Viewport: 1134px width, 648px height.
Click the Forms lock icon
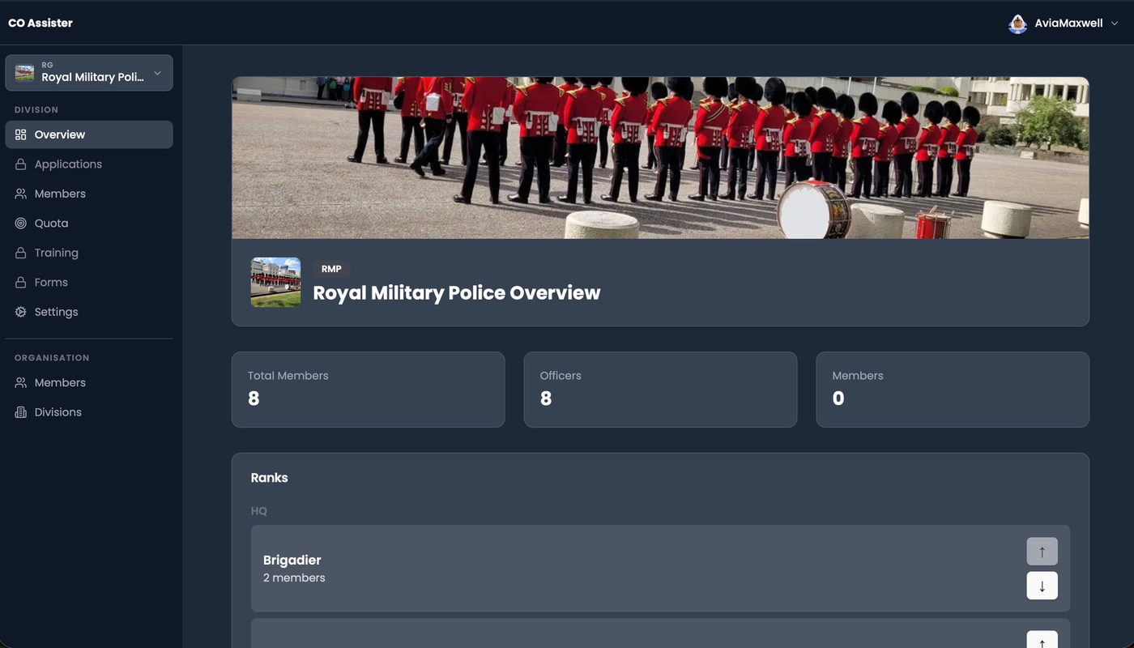(x=21, y=283)
